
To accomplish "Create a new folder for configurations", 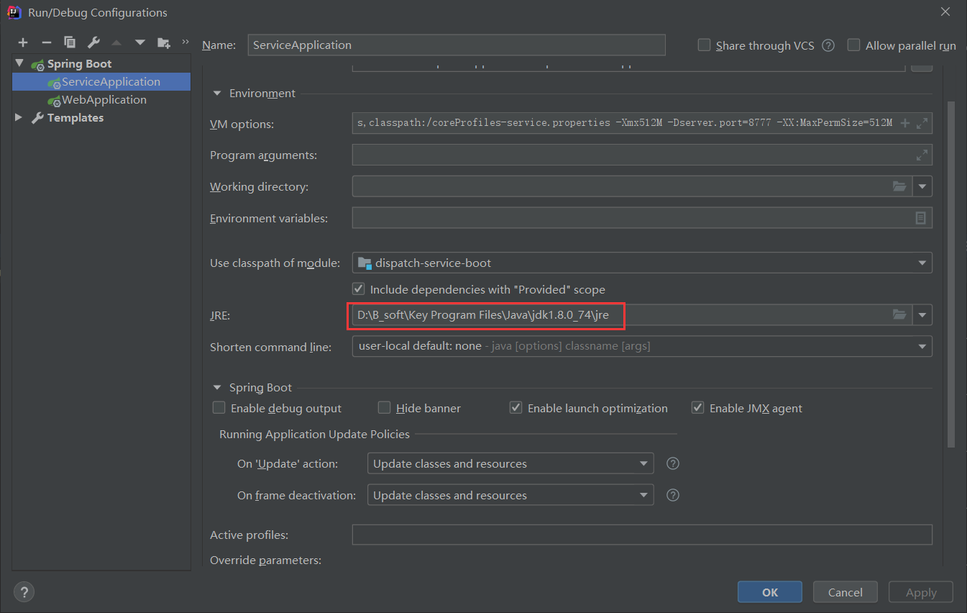I will [x=163, y=42].
